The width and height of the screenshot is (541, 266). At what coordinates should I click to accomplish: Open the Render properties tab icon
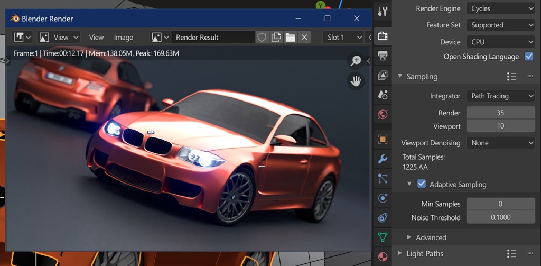click(x=383, y=36)
